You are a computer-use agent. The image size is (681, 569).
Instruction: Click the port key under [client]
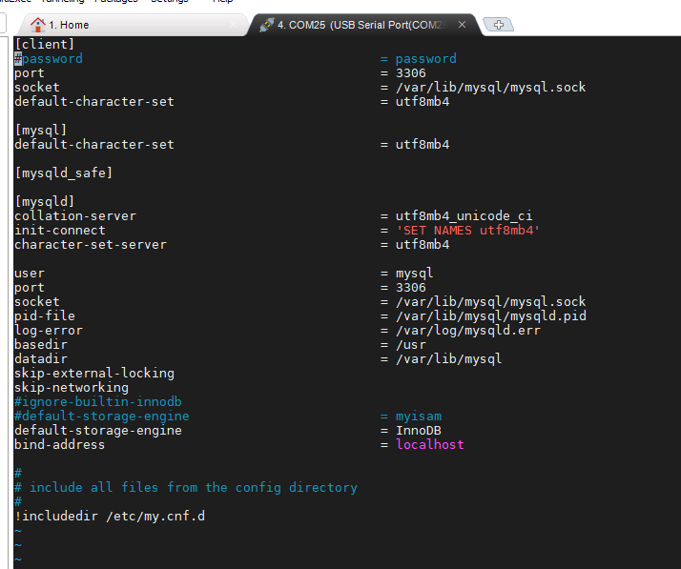30,73
